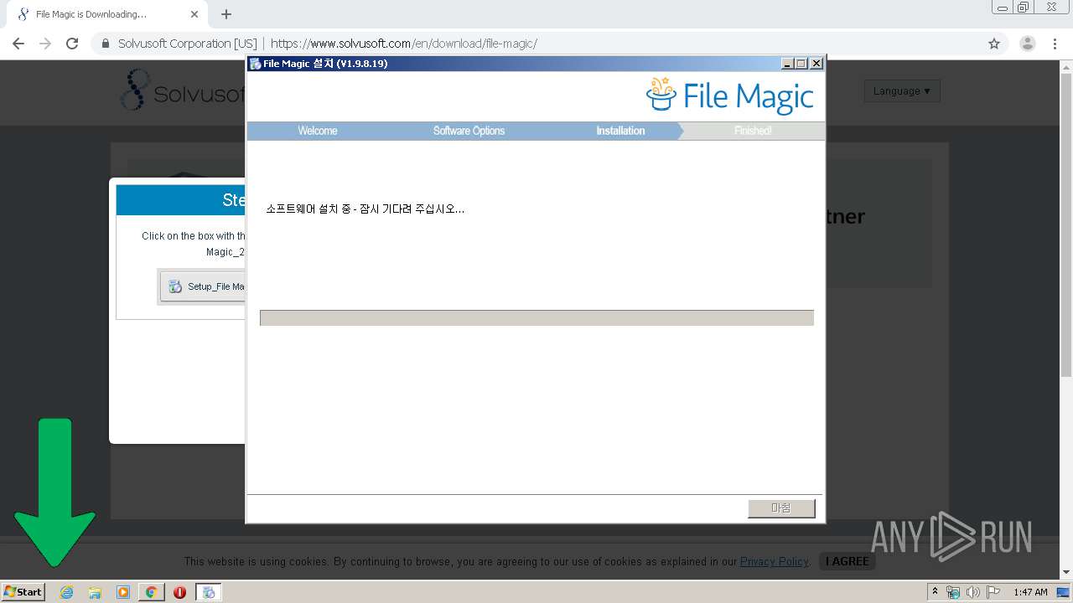Click the network tray icon
The image size is (1073, 603).
(953, 592)
